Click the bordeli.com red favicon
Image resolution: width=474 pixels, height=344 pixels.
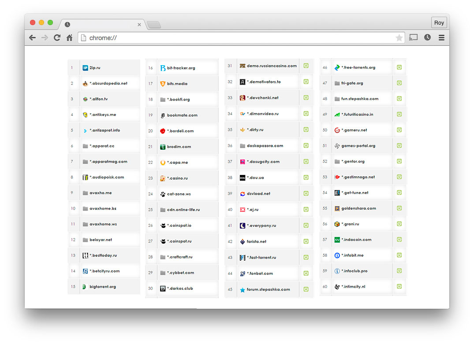click(163, 131)
